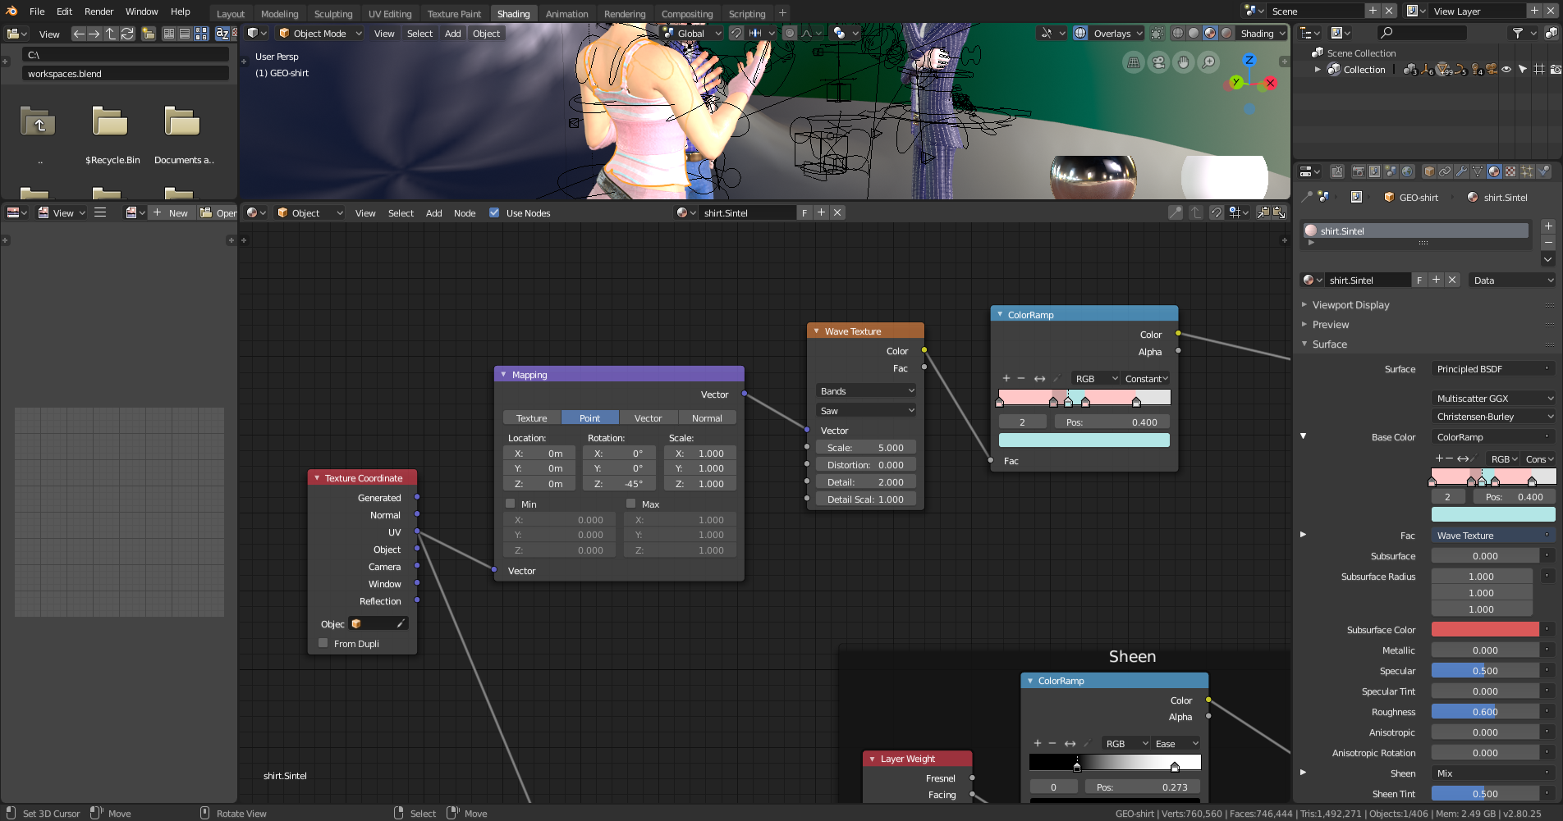
Task: Open the Object properties tab cube icon
Action: tap(1429, 171)
